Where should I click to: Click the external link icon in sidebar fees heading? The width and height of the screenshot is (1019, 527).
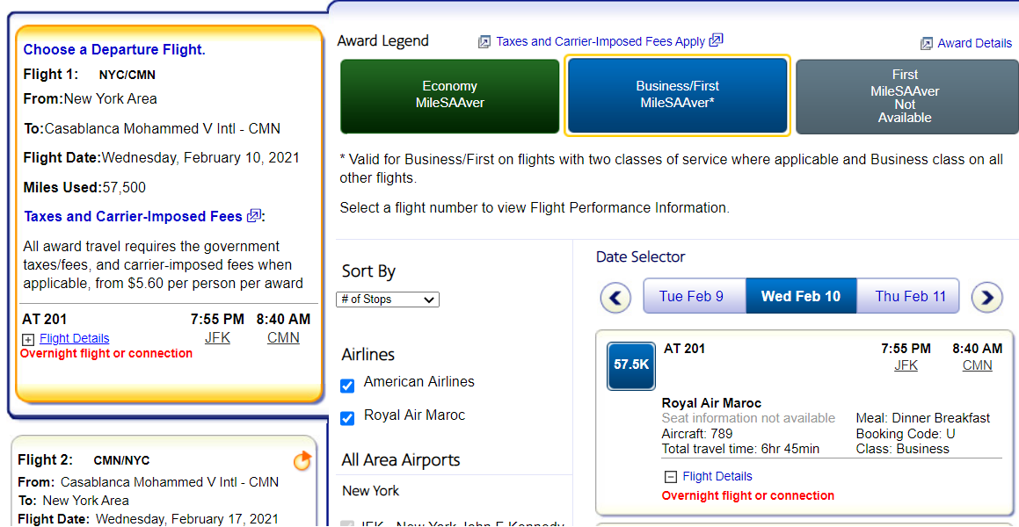pyautogui.click(x=254, y=216)
